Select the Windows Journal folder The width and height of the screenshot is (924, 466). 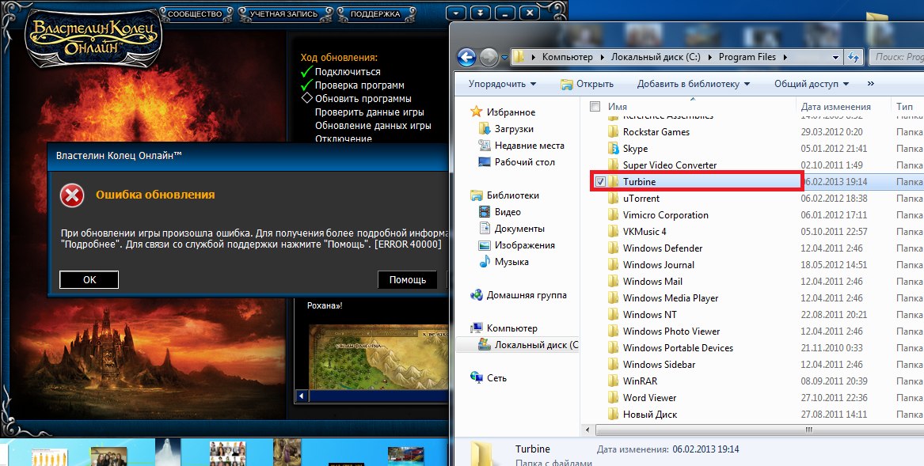[x=658, y=264]
